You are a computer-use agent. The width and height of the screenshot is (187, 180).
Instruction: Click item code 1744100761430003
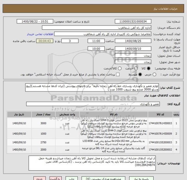coord(160,123)
